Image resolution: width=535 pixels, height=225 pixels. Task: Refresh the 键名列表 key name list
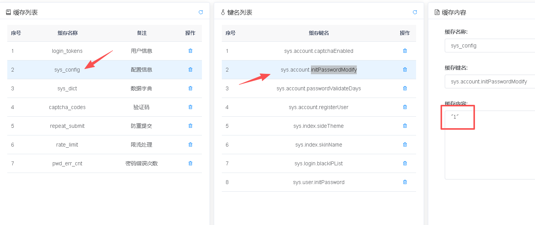pos(415,12)
